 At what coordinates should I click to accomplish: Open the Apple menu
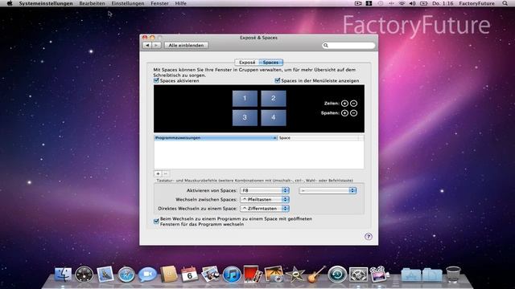[10, 3]
